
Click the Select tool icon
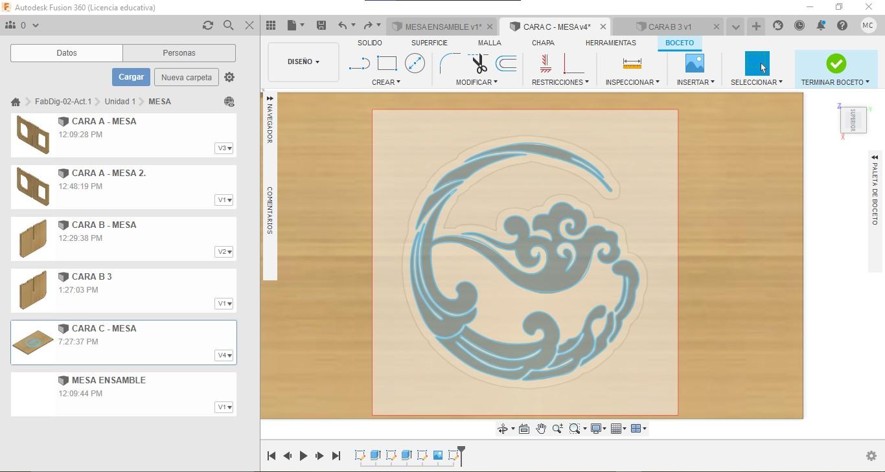click(x=757, y=63)
